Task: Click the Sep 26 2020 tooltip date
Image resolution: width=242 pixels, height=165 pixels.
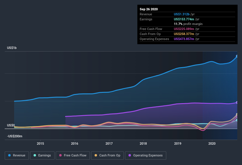Action: coord(149,9)
